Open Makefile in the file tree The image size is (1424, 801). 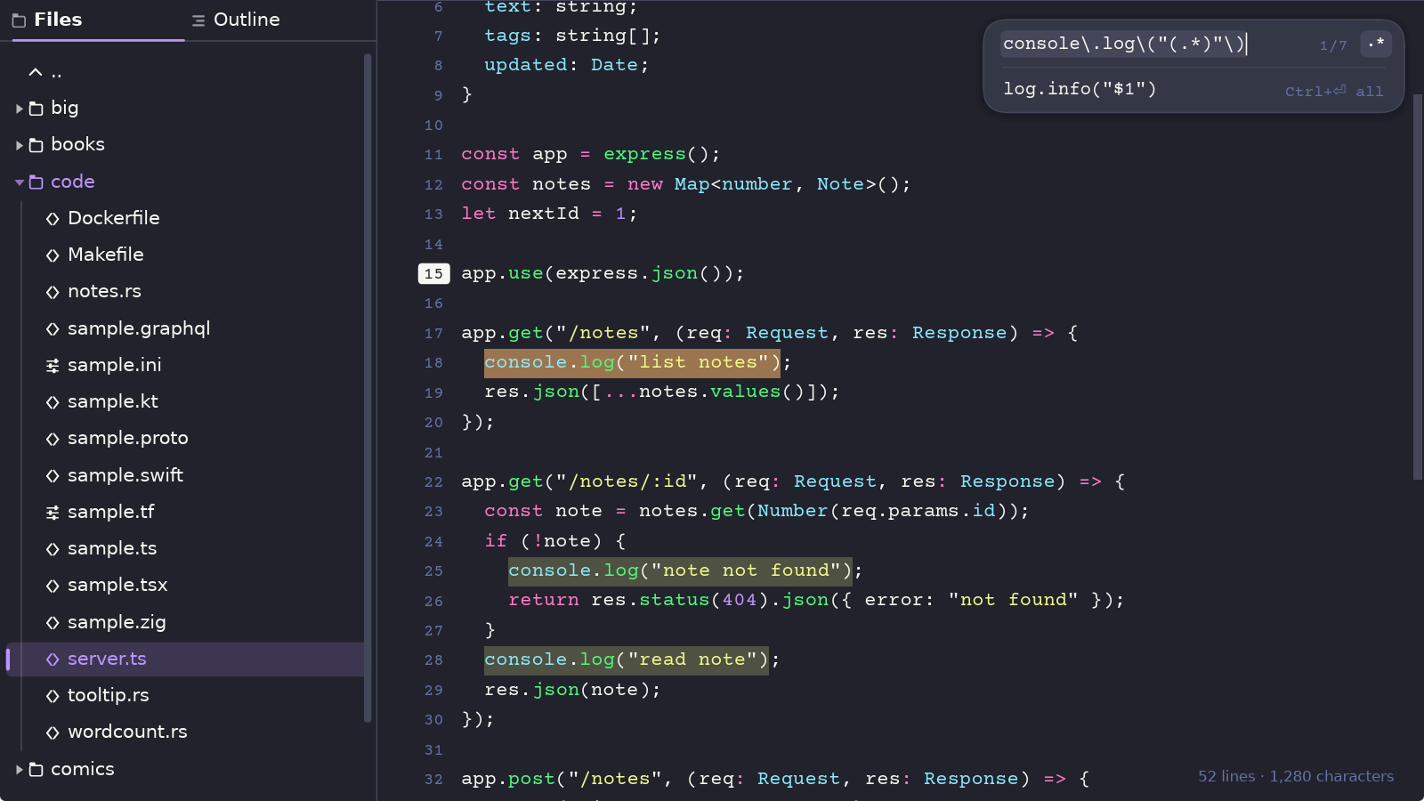click(x=185, y=255)
